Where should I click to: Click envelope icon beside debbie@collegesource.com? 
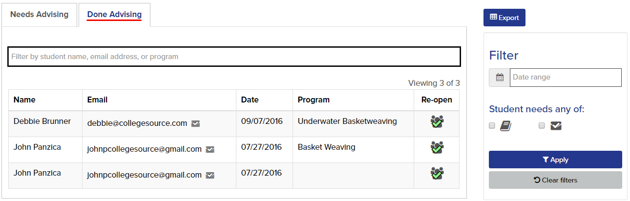[195, 124]
